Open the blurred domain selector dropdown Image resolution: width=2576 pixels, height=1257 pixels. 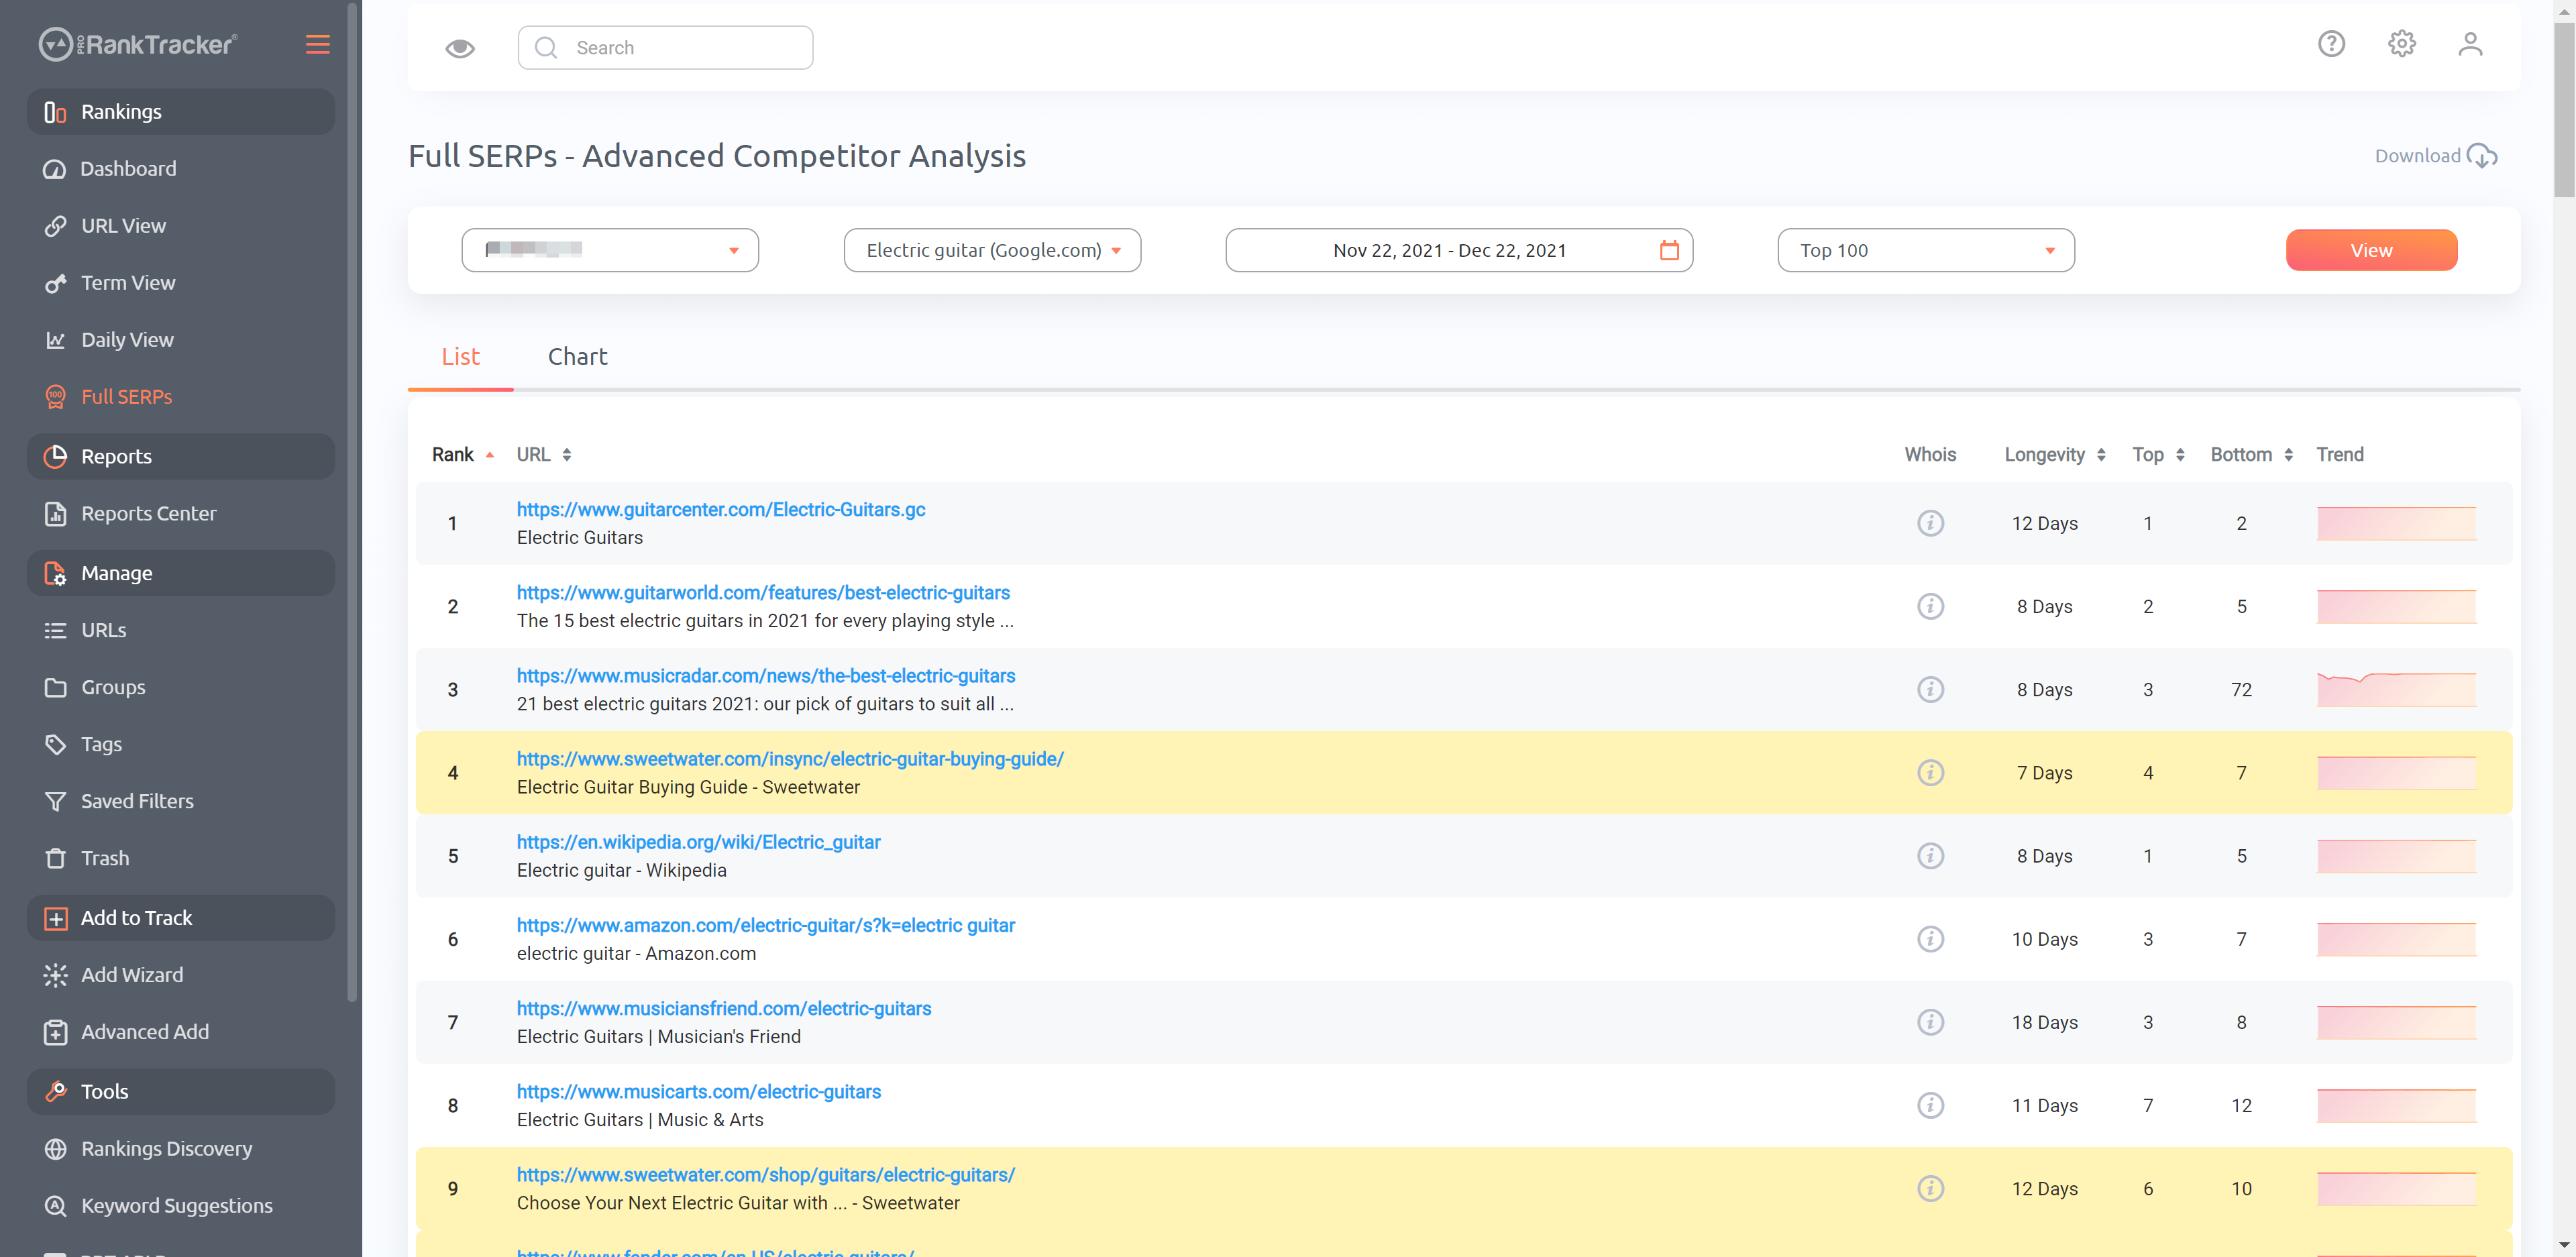pos(610,250)
